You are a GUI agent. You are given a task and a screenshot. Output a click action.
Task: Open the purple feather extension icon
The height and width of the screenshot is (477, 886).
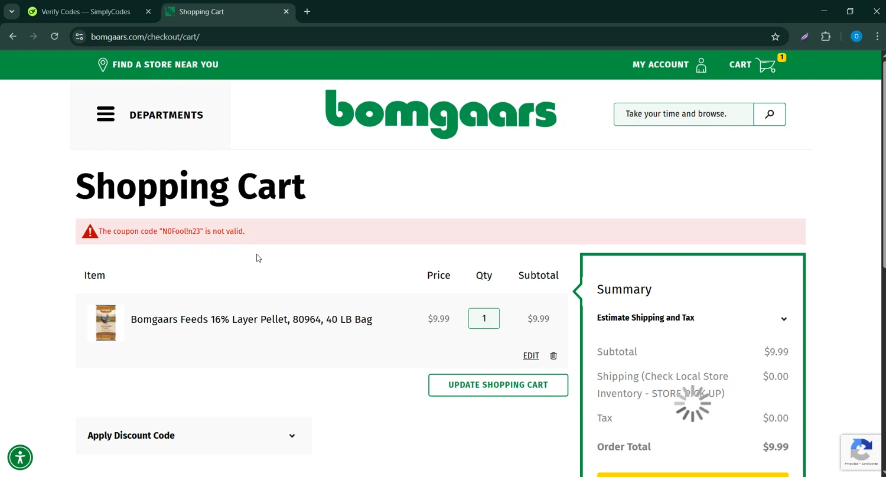[x=804, y=37]
